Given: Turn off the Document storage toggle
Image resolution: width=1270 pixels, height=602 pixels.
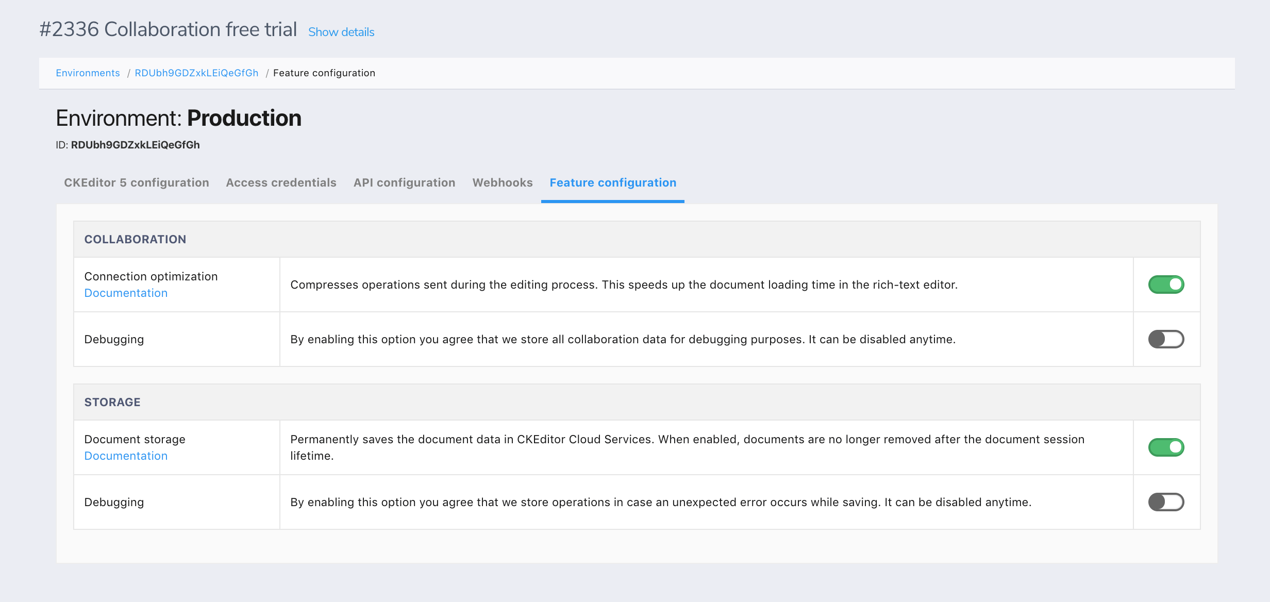Looking at the screenshot, I should [1166, 447].
